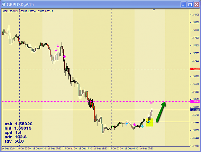Click the leftmost blue up arrow on the blue line

point(127,124)
